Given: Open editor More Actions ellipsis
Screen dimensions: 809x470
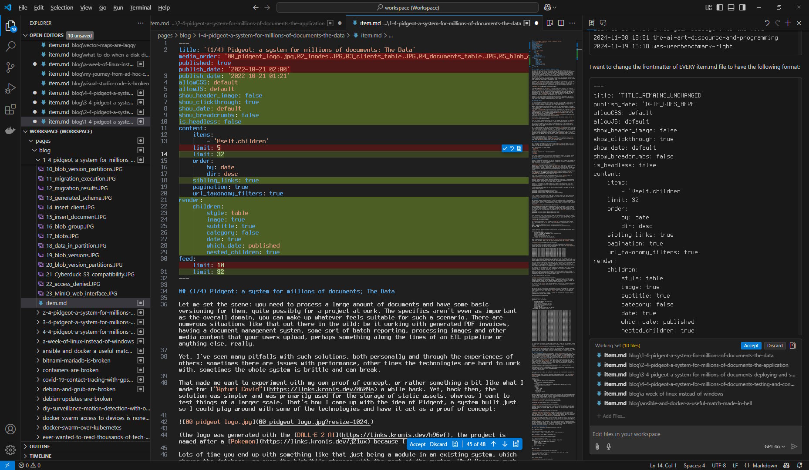Looking at the screenshot, I should click(573, 23).
